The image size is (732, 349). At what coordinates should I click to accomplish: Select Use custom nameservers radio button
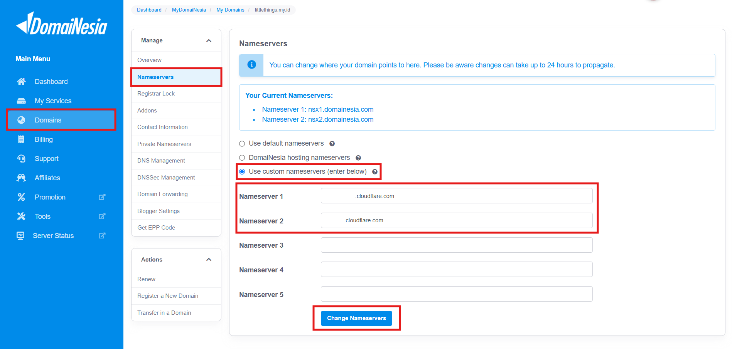[x=242, y=172]
